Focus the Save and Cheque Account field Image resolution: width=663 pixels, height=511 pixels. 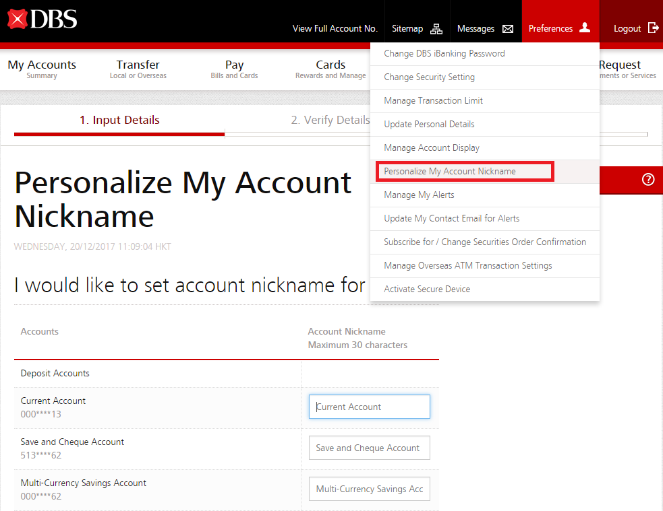click(369, 448)
